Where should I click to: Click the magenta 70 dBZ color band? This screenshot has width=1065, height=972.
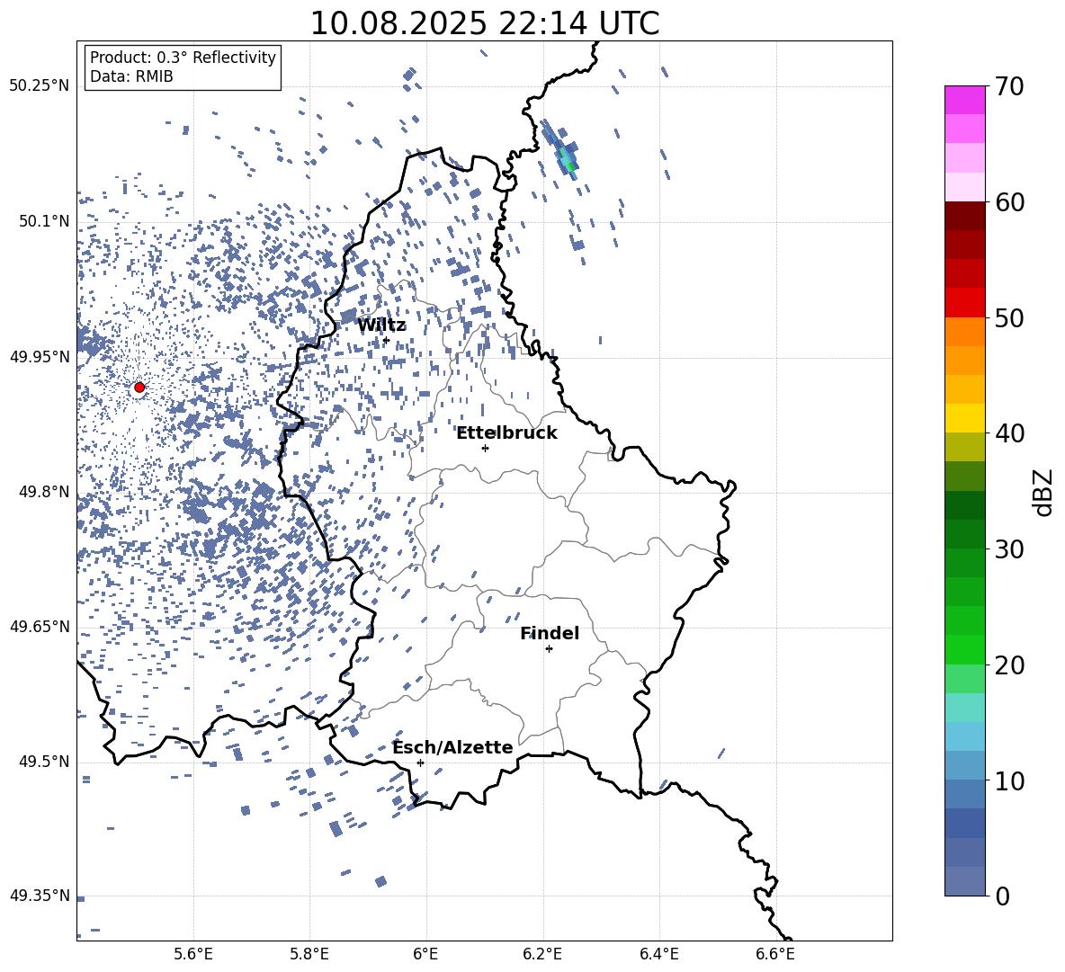pos(964,100)
